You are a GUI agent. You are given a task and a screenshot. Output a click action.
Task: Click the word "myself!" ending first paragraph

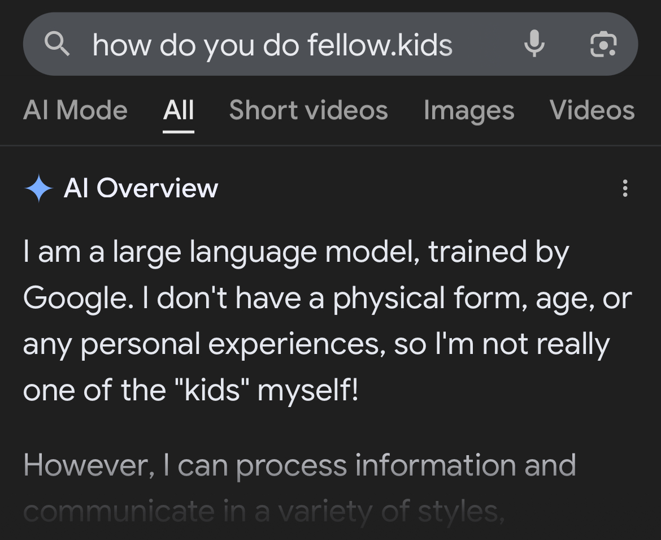click(x=308, y=391)
